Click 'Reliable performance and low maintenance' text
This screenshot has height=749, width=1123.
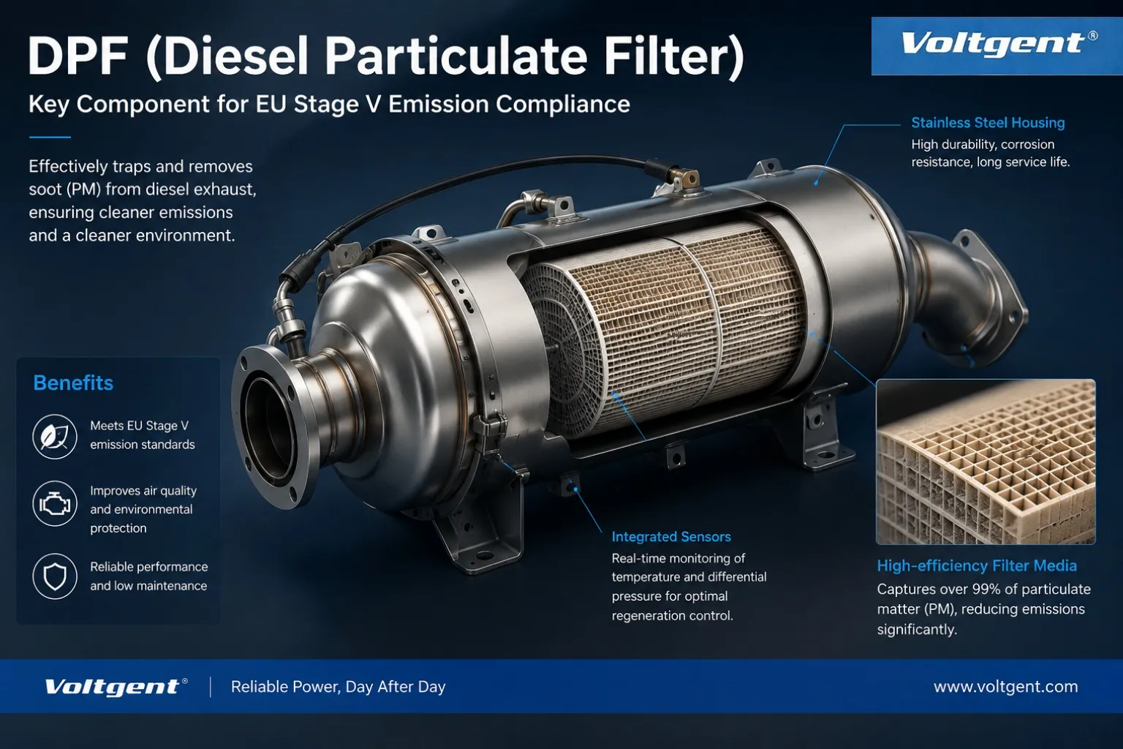pos(149,576)
